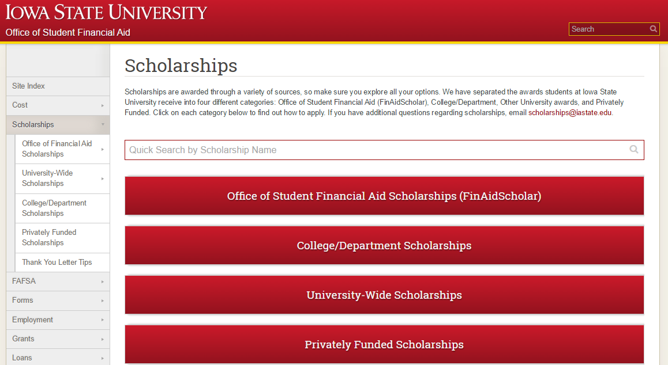Click the magnifier icon in the Quick Search field

635,150
